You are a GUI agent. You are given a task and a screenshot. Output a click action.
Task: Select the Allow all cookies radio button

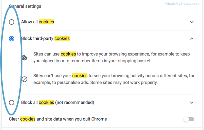coord(12,22)
